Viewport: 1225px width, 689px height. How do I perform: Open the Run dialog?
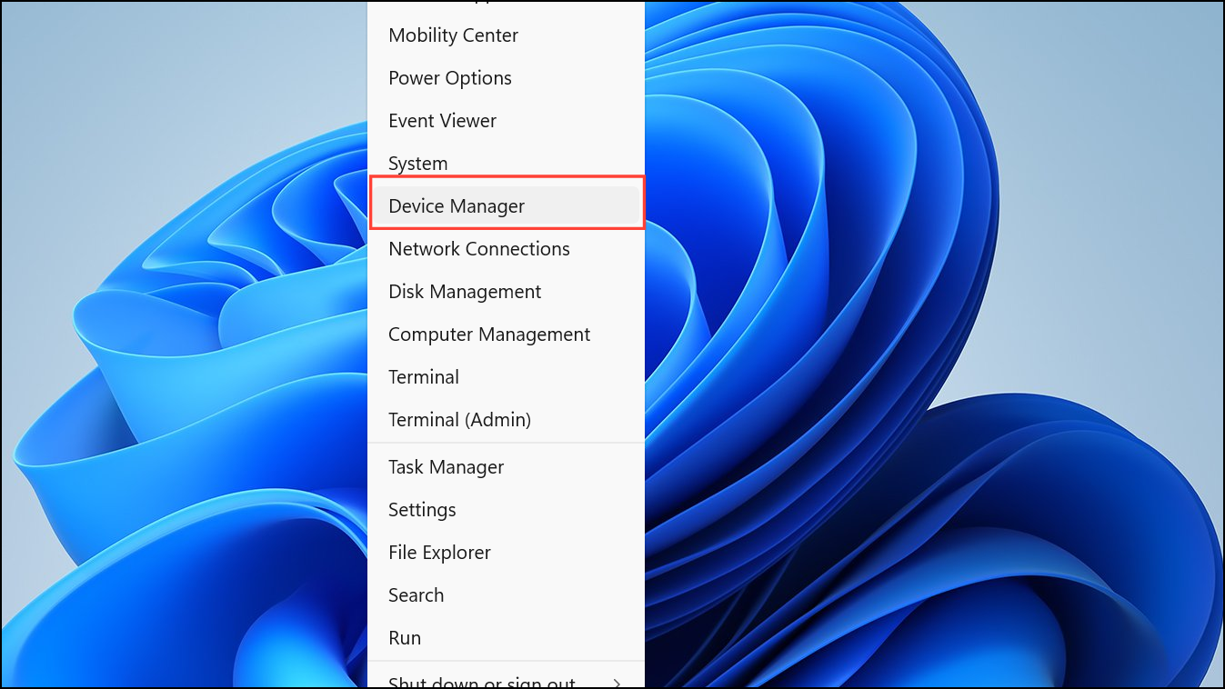404,637
